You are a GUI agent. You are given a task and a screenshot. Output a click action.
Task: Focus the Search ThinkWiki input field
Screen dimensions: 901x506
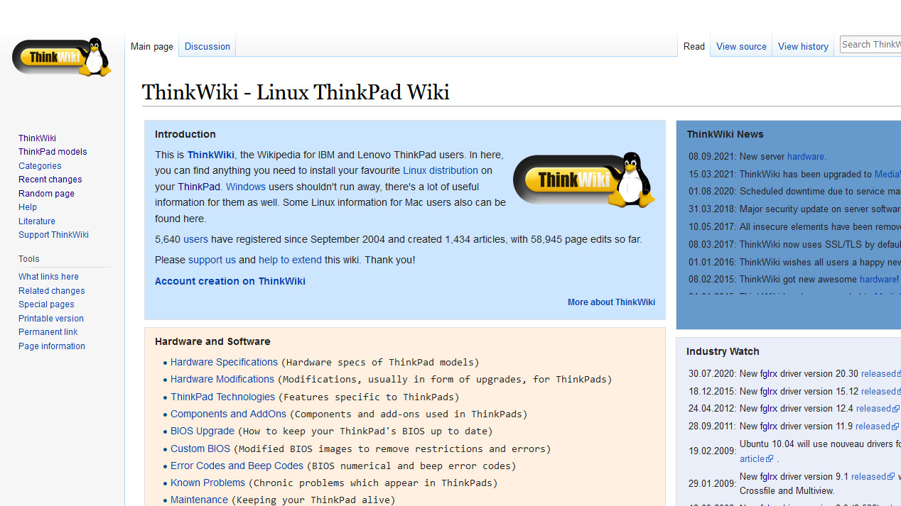[870, 44]
